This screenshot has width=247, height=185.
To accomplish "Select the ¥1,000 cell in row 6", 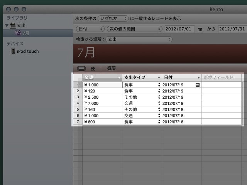I will tap(102, 116).
